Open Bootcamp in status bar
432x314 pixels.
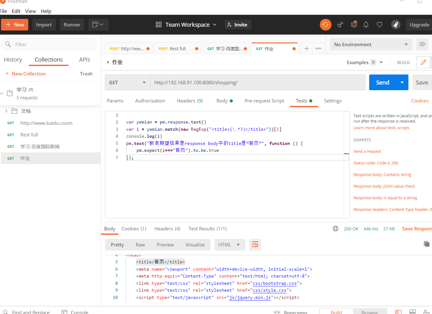[x=291, y=312]
